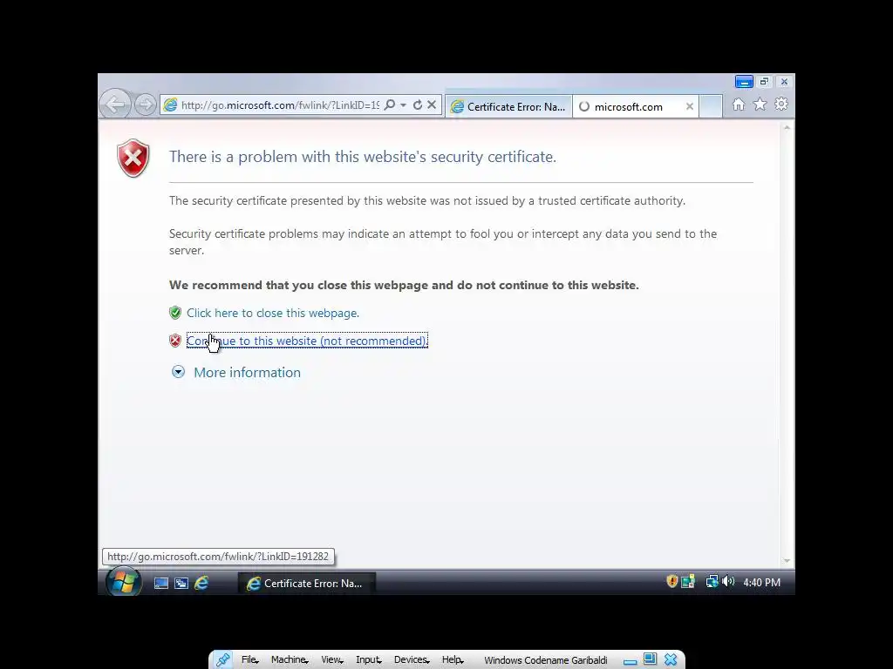
Task: Open the VM Help menu
Action: (x=453, y=660)
